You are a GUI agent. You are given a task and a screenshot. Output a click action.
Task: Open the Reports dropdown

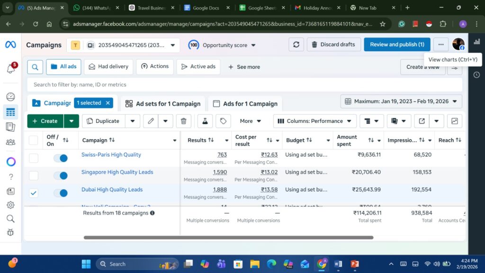coord(399,121)
